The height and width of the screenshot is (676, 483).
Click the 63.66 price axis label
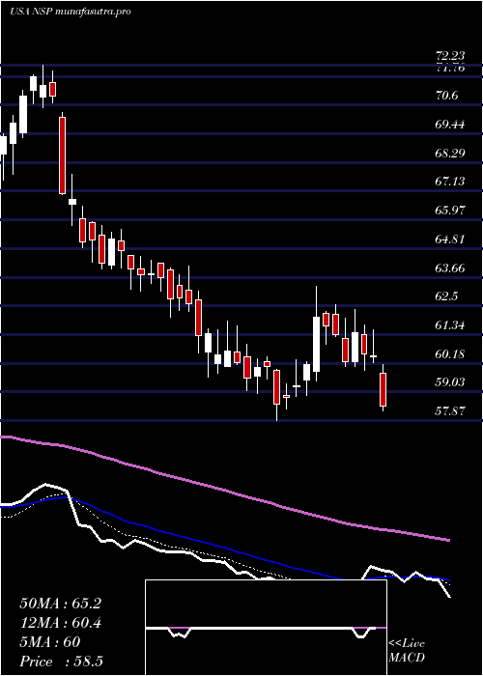point(450,268)
